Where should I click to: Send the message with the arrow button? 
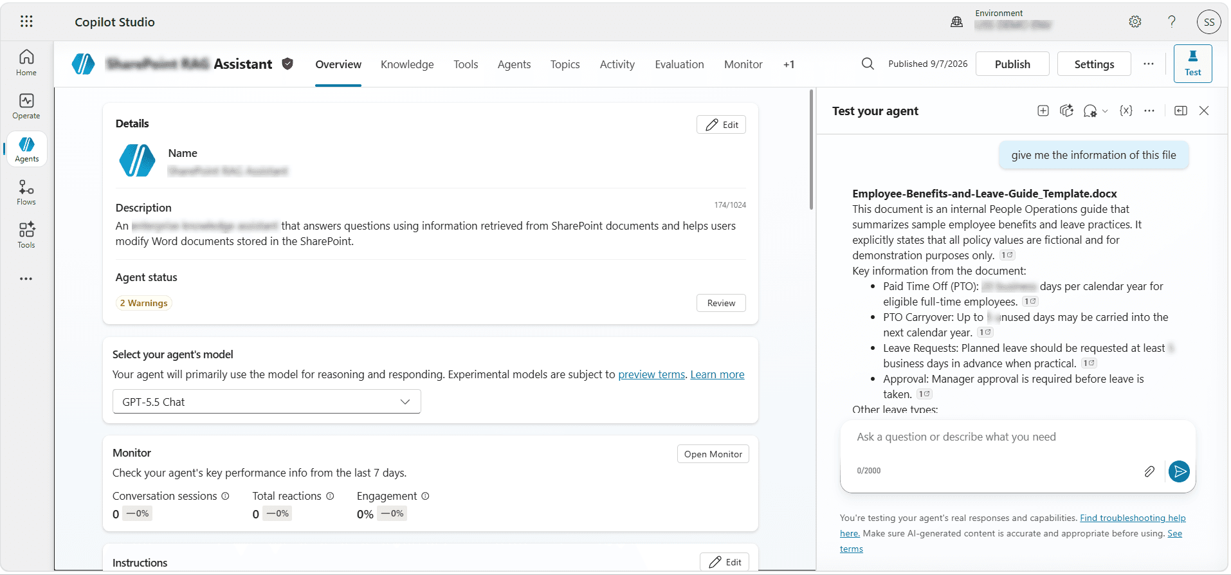(1179, 471)
